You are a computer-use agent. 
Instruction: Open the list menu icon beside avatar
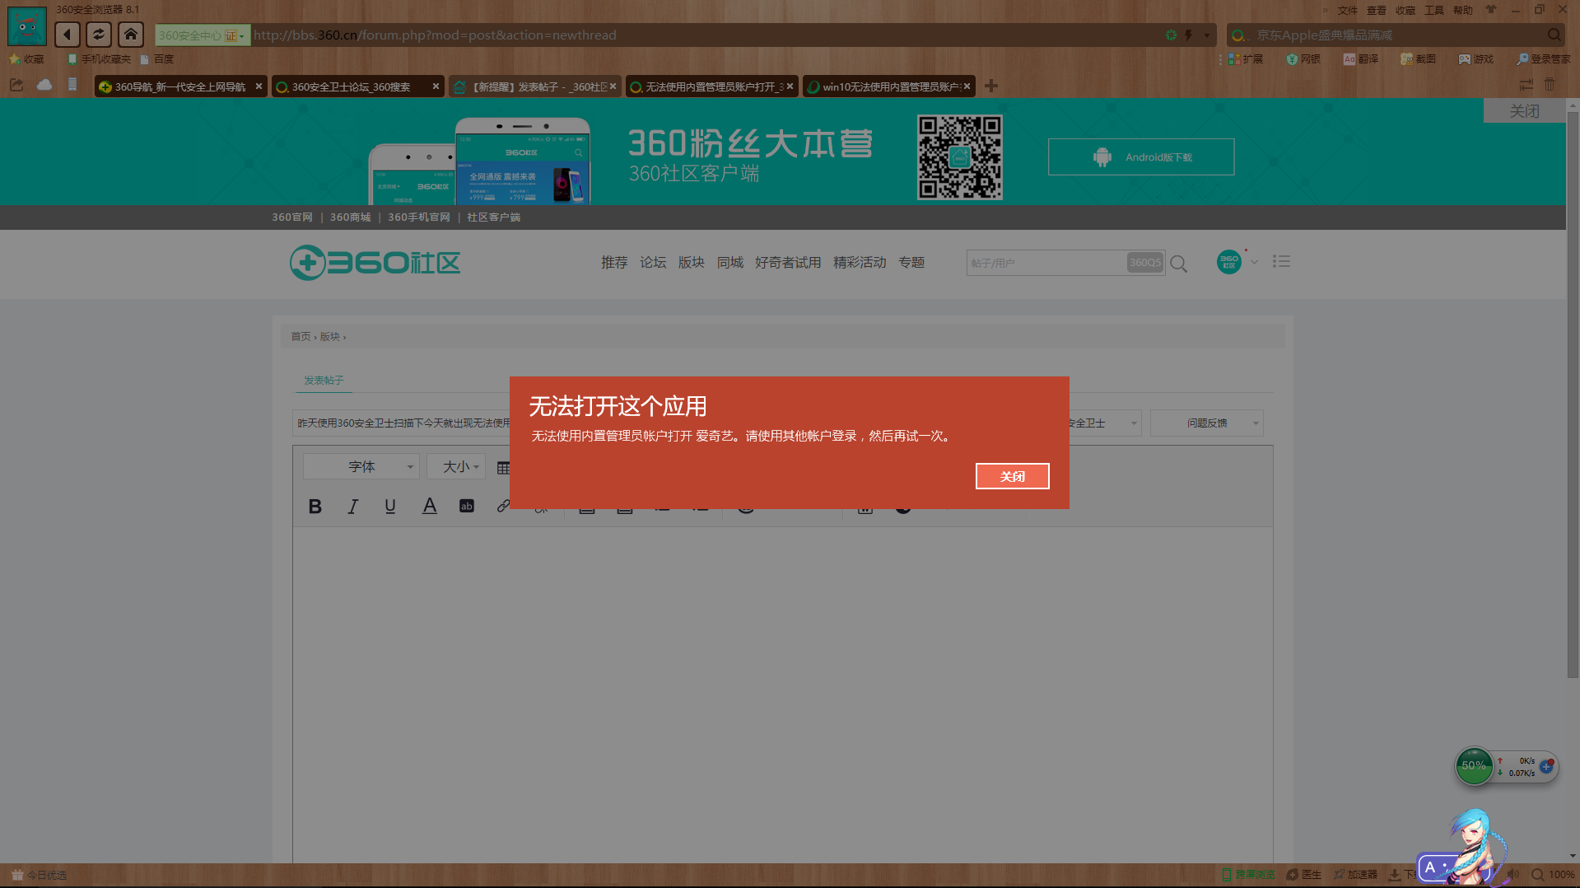pyautogui.click(x=1280, y=261)
